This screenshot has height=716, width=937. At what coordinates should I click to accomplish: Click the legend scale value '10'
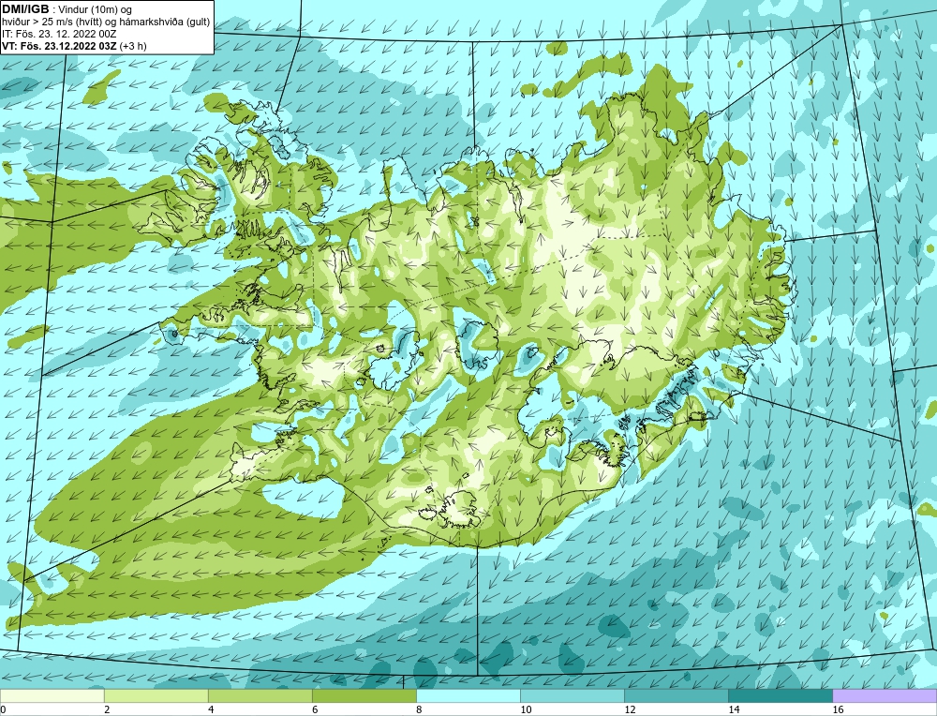(x=526, y=709)
